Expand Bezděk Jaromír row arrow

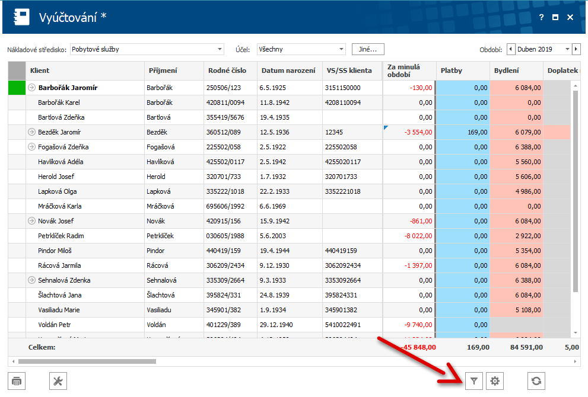point(32,132)
